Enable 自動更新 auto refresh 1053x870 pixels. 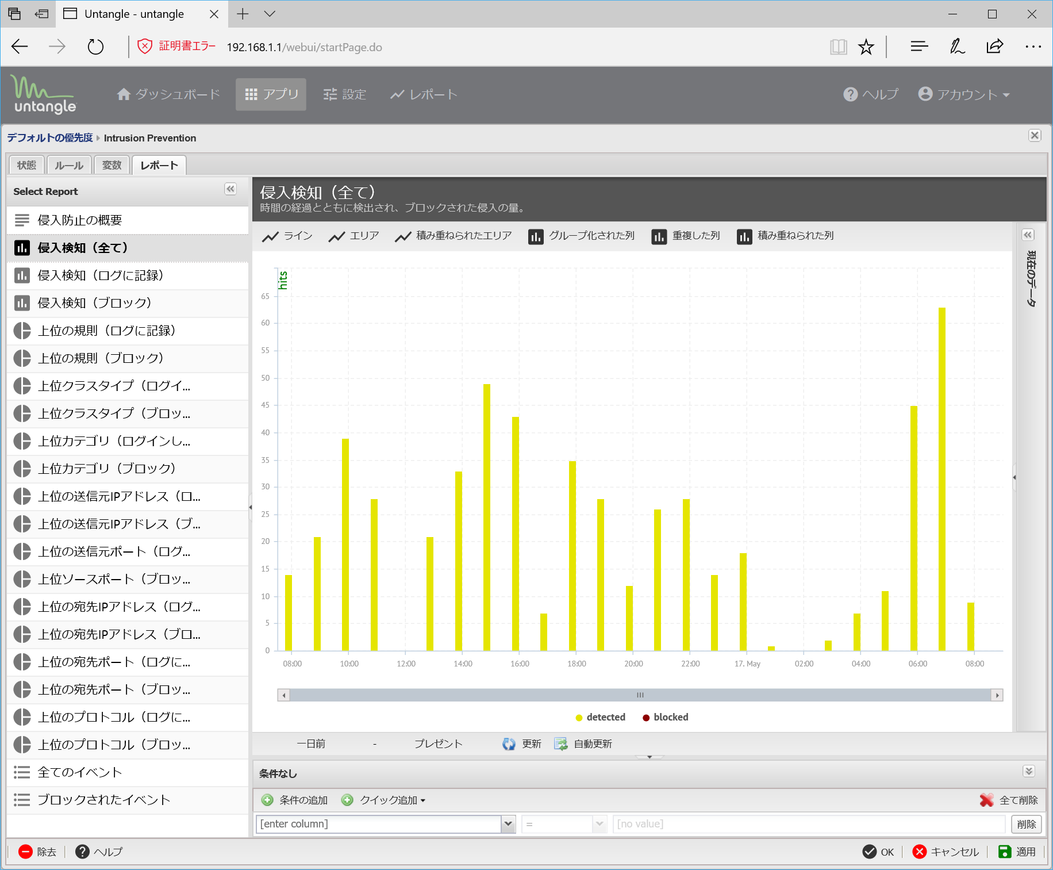tap(583, 744)
